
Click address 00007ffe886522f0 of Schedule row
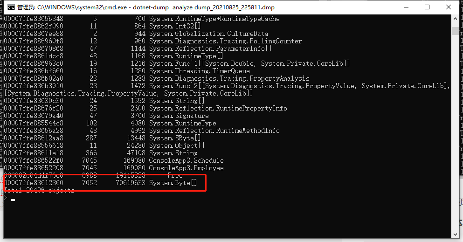[x=34, y=160]
